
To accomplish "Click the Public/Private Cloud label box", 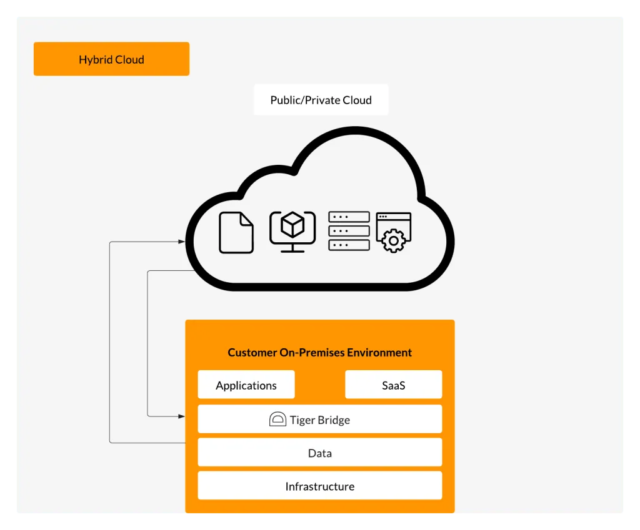I will click(x=321, y=100).
